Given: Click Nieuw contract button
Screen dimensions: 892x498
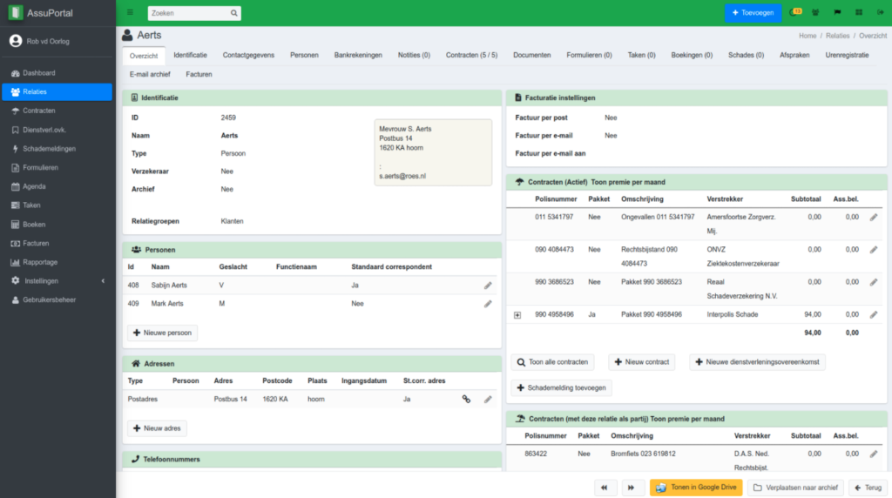Looking at the screenshot, I should (x=642, y=362).
